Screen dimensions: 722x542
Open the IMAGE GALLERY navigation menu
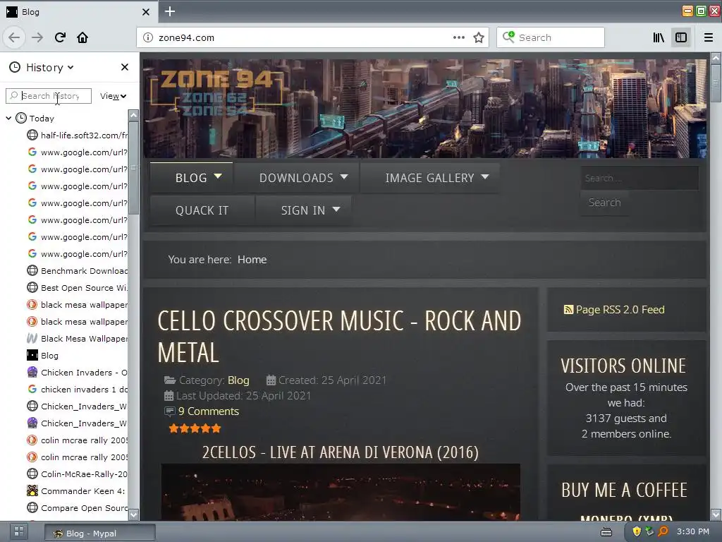(x=429, y=178)
